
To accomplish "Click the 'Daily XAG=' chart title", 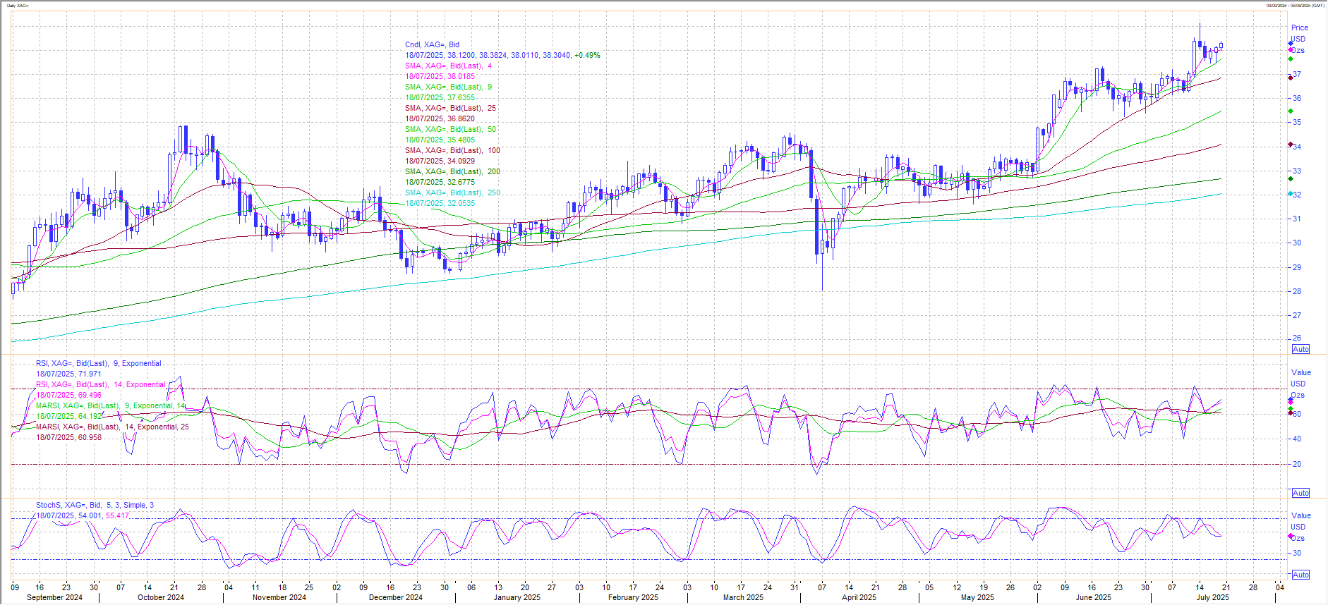I will pos(19,5).
